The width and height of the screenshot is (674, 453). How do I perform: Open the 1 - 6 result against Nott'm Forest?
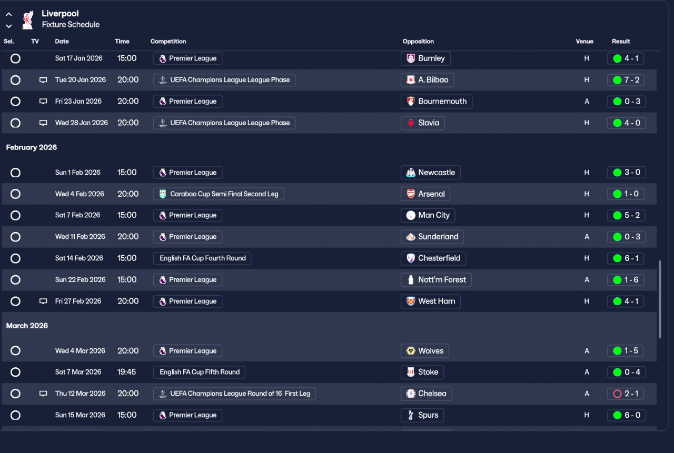(627, 280)
